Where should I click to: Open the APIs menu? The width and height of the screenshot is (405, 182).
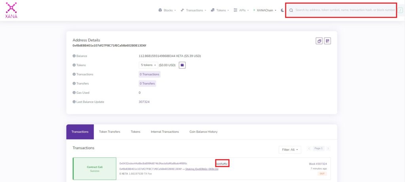click(x=241, y=10)
